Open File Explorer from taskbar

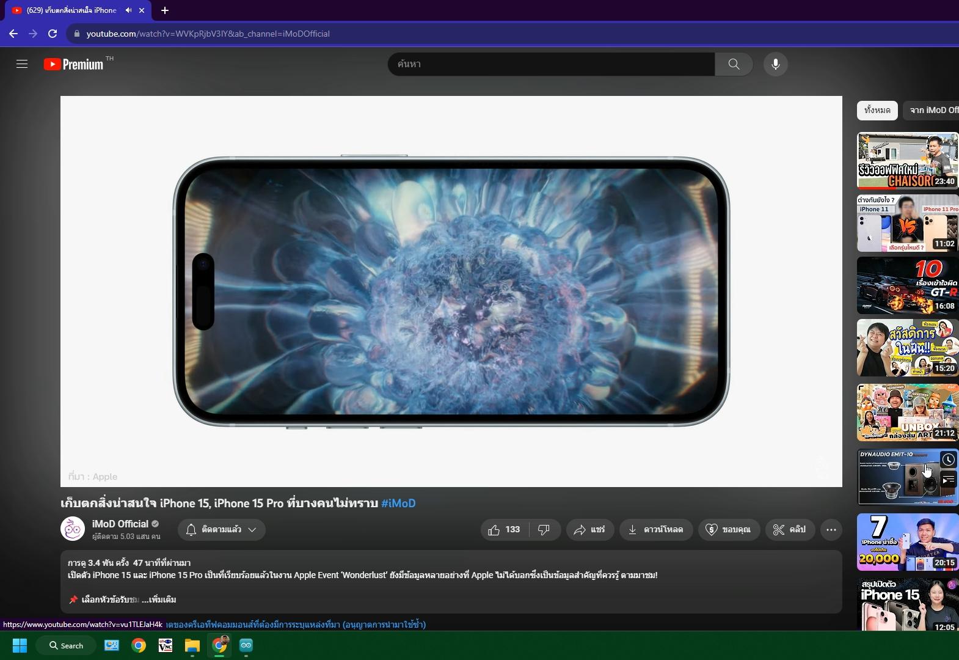pos(192,645)
